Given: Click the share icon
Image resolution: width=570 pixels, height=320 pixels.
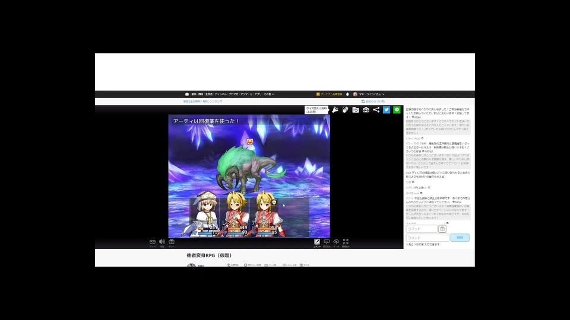Looking at the screenshot, I should (376, 110).
